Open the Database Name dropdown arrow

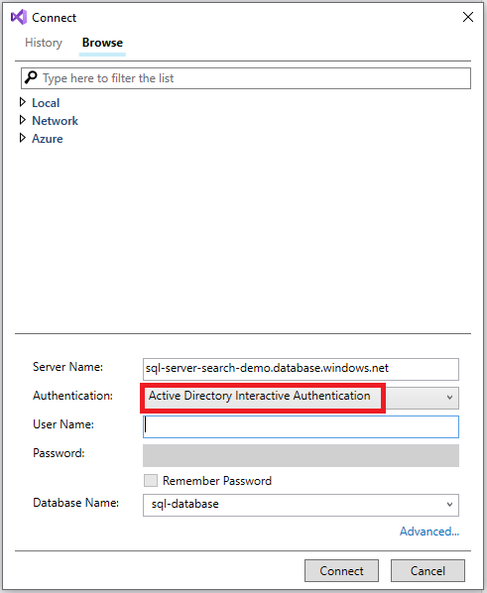coord(449,505)
